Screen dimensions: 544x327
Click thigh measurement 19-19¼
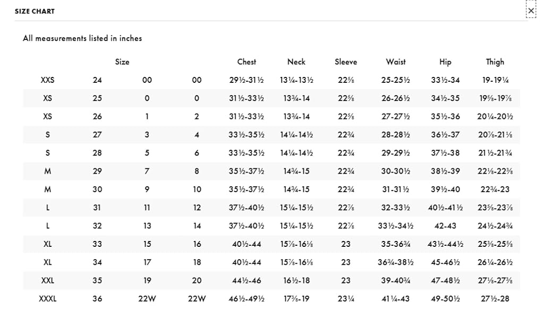(495, 80)
